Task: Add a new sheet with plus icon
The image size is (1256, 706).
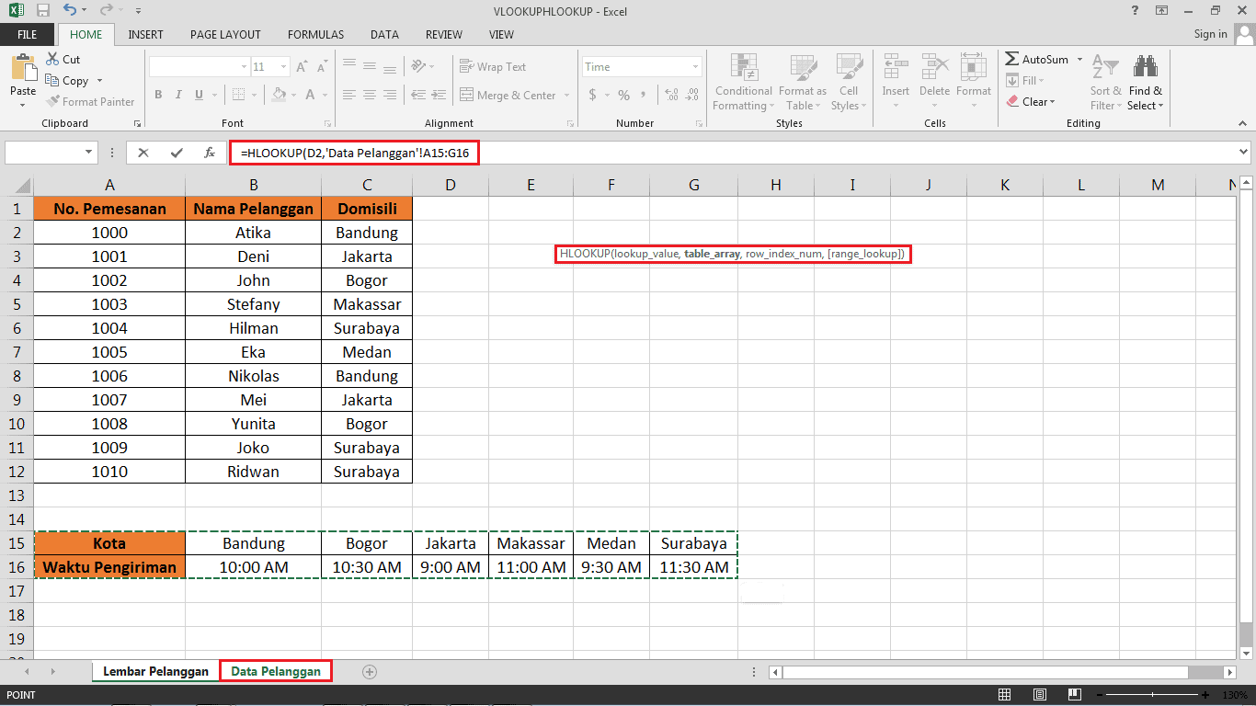Action: (x=370, y=672)
